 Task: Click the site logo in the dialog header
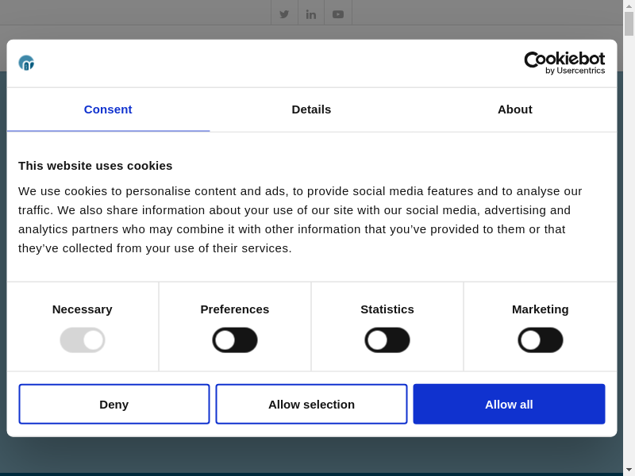[x=26, y=63]
